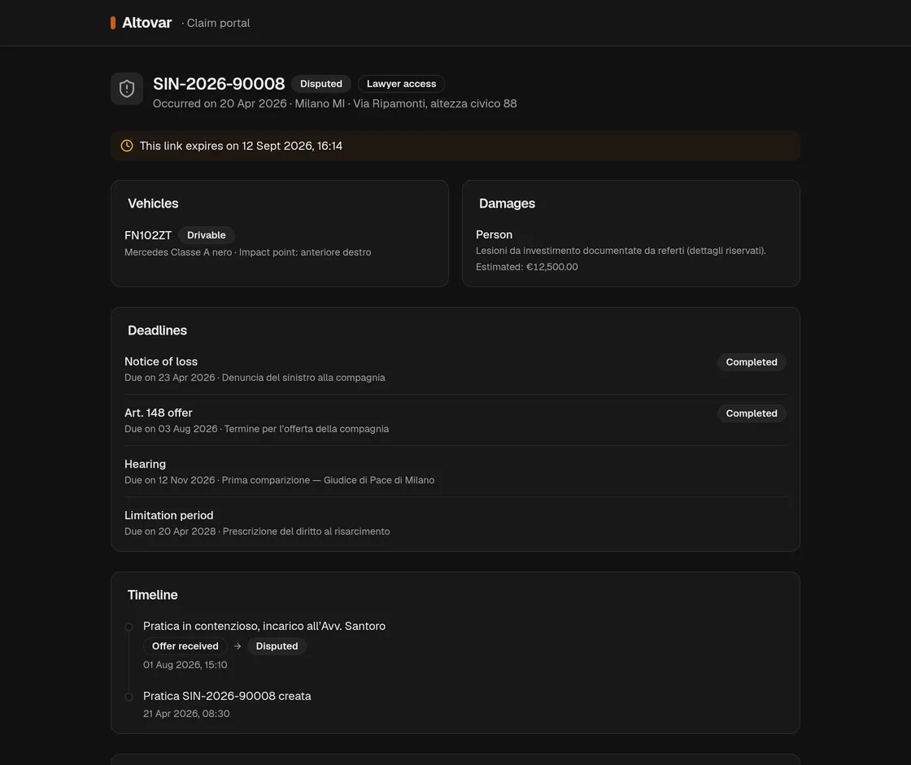Click the Lesioni da investimento description
Image resolution: width=911 pixels, height=765 pixels.
(x=621, y=251)
